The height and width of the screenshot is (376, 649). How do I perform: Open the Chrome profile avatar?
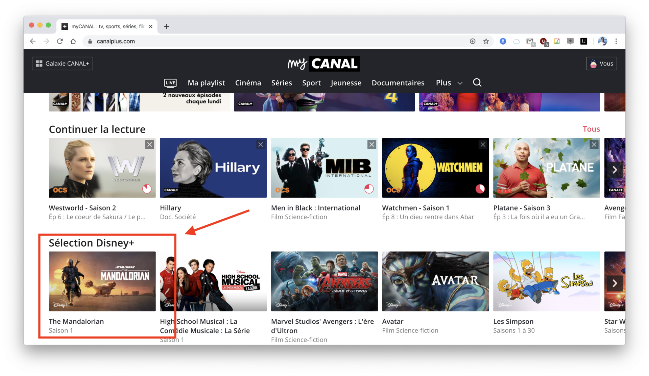[602, 41]
